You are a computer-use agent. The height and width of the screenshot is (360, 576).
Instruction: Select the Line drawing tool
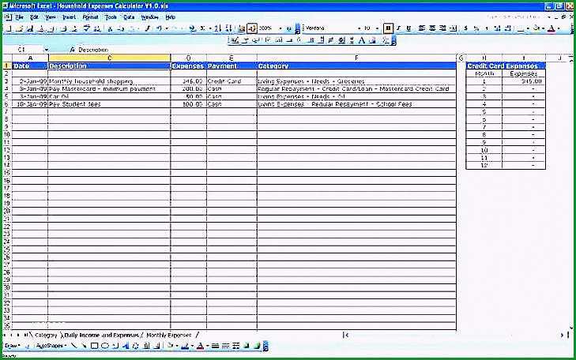73,346
